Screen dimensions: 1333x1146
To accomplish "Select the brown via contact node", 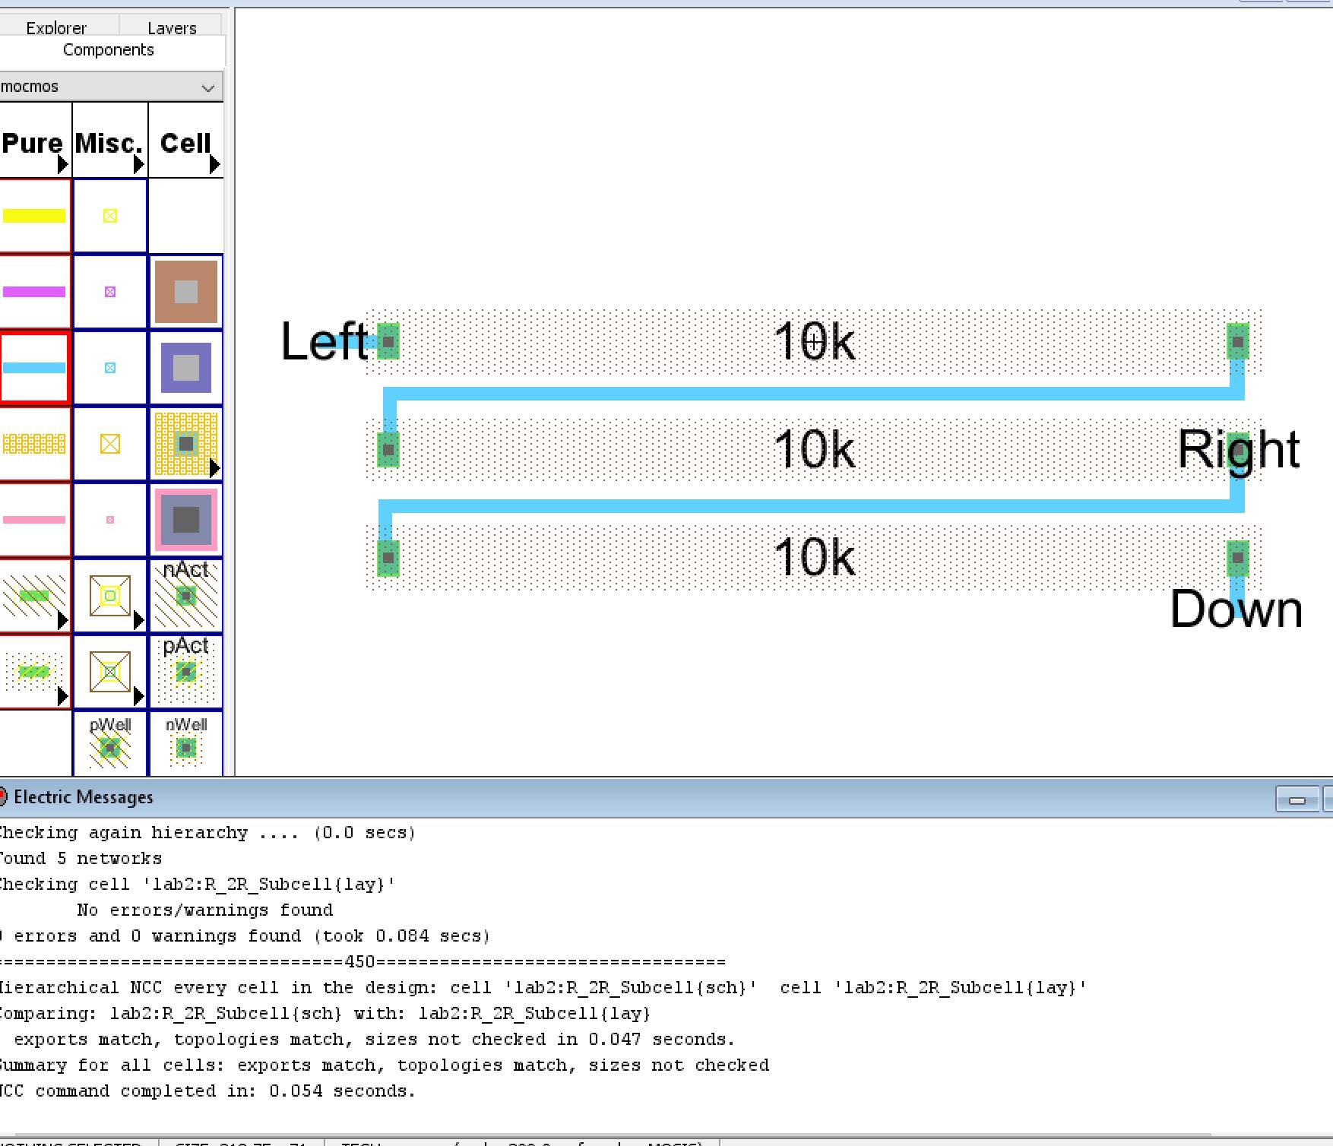I will 186,292.
